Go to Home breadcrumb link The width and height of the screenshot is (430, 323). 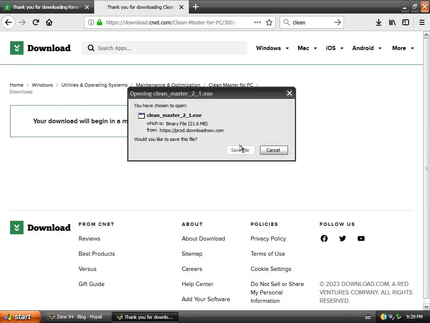coord(16,85)
